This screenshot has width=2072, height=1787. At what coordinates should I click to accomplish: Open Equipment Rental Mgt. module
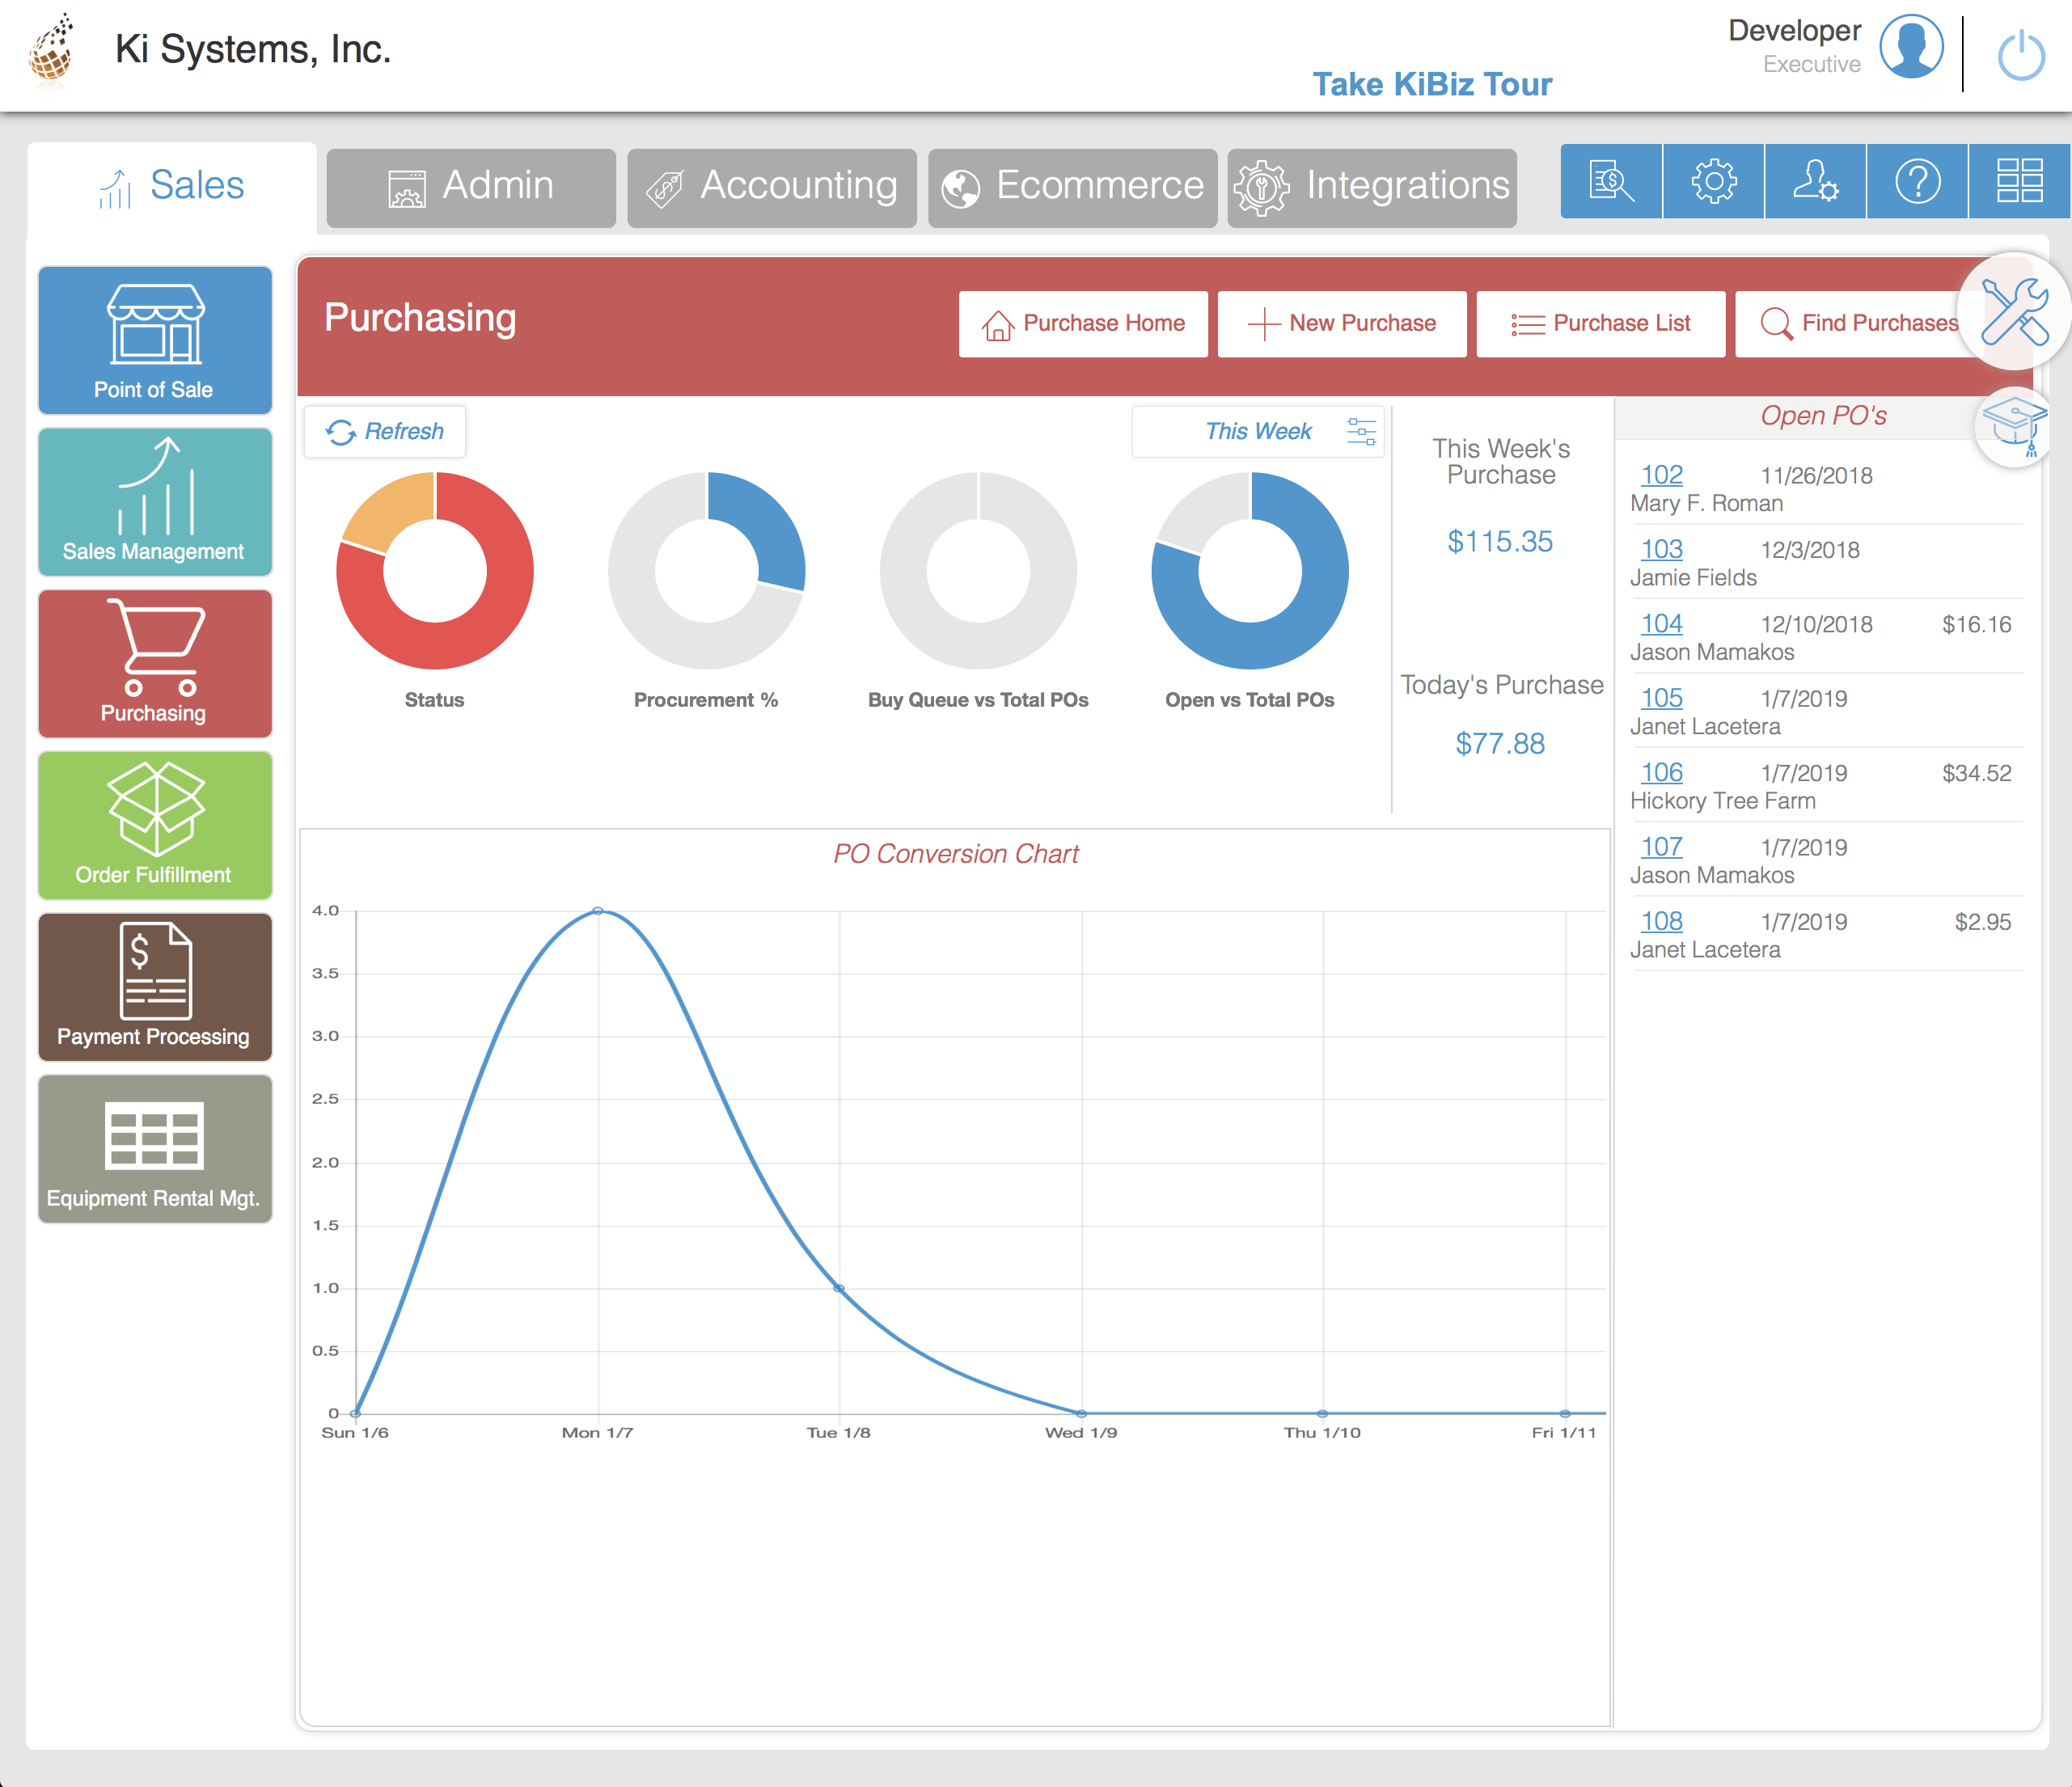(x=155, y=1149)
